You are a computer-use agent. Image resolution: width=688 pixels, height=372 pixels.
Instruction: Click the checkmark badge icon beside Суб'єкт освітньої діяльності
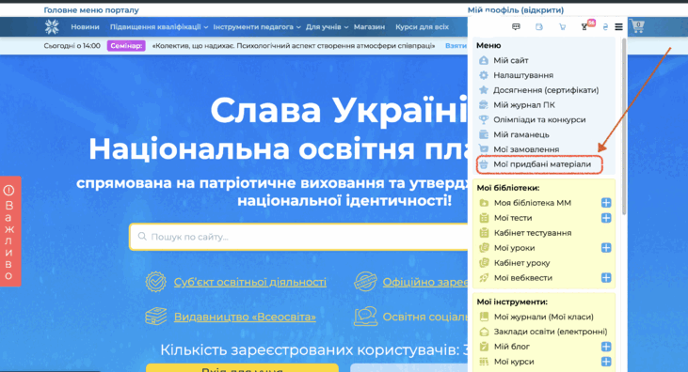(156, 282)
